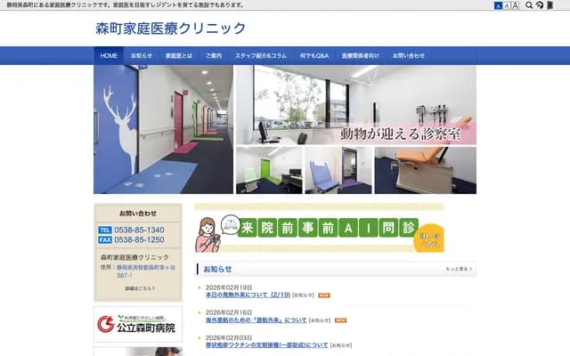
Task: Open the 医療関係者向け menu item
Action: click(x=360, y=55)
